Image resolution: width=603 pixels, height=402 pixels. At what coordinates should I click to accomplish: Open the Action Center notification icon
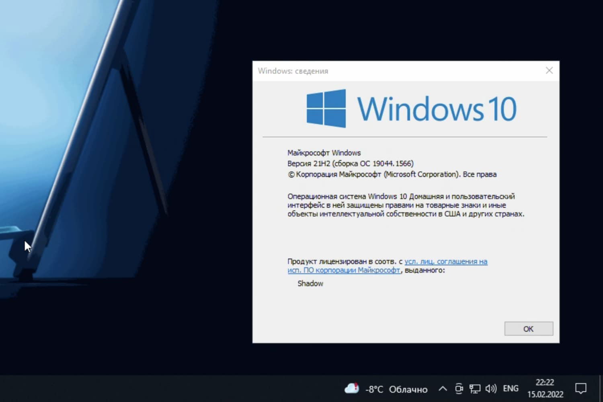click(x=582, y=388)
